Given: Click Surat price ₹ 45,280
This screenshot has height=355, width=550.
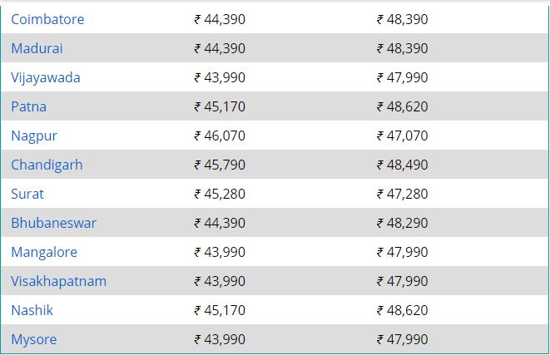Looking at the screenshot, I should (220, 194).
